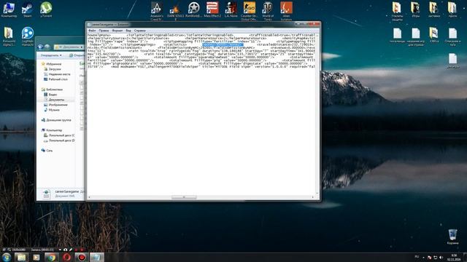Launch the DARK SOULS II shortcut
Image resolution: width=467 pixels, height=262 pixels.
[x=175, y=12]
